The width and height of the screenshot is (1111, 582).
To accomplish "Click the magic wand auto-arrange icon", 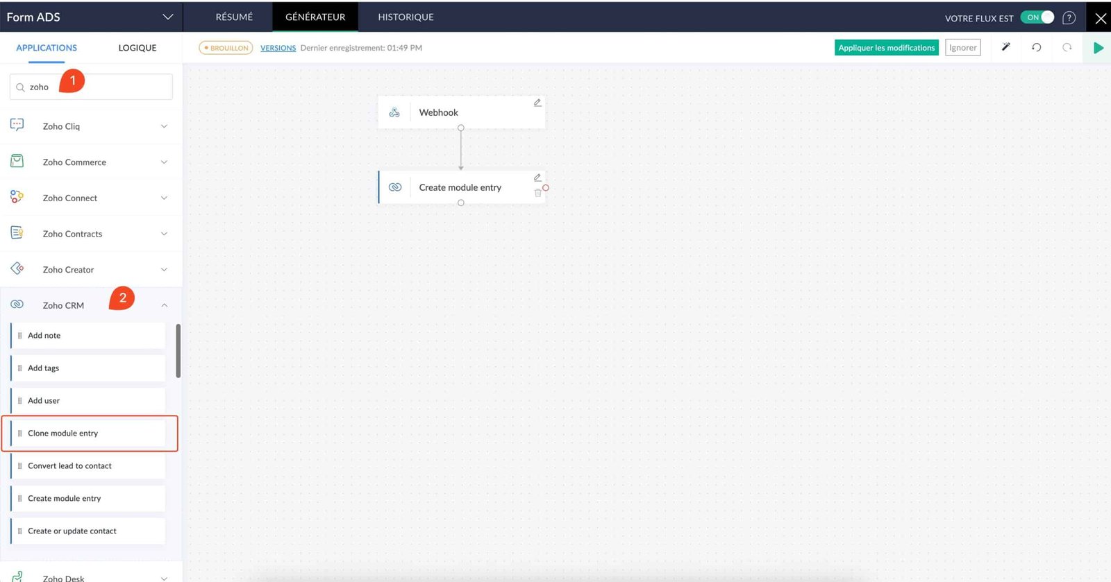I will 1005,47.
